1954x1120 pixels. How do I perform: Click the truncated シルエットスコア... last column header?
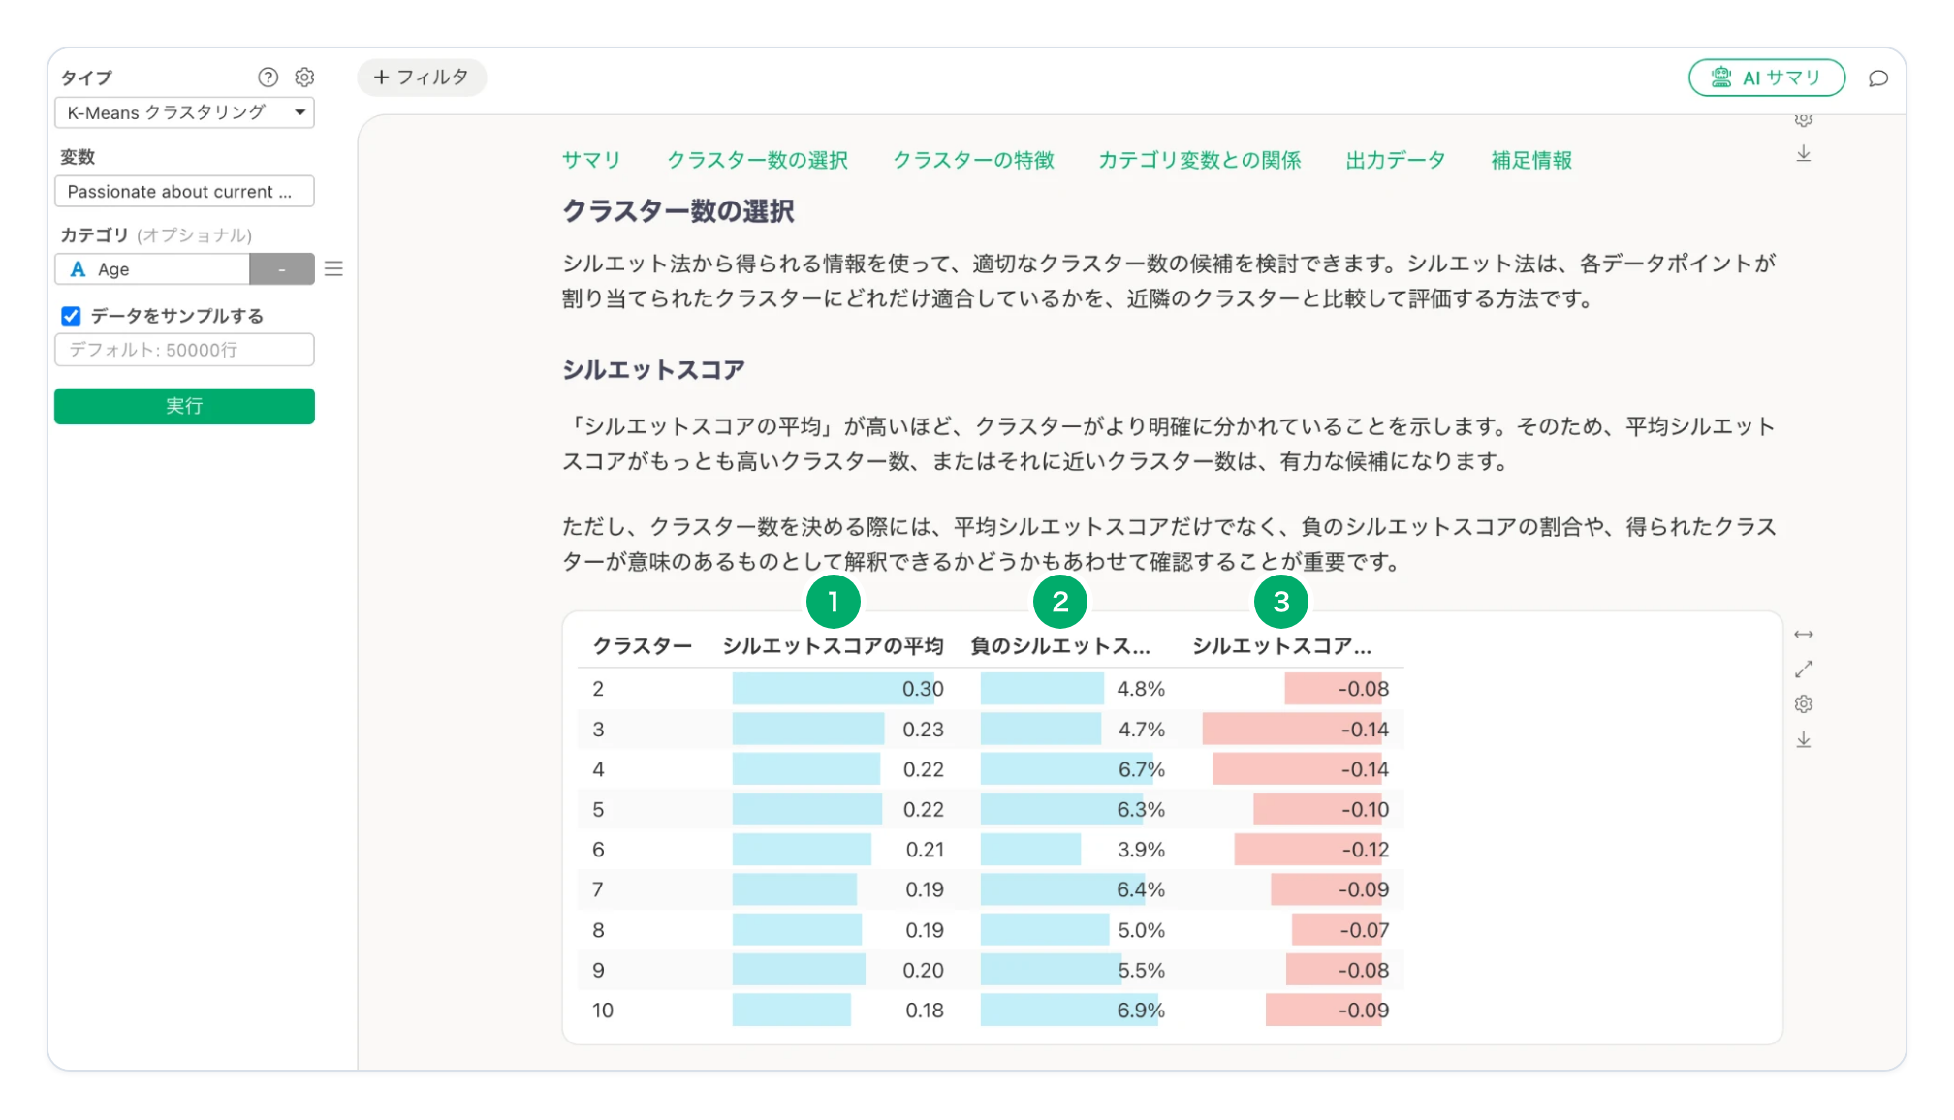1281,646
